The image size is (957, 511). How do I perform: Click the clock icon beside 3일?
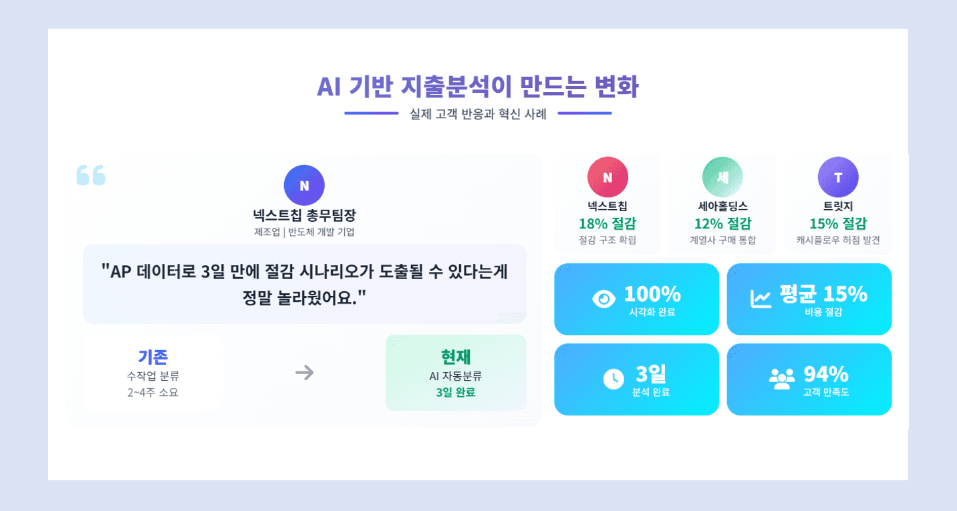613,379
